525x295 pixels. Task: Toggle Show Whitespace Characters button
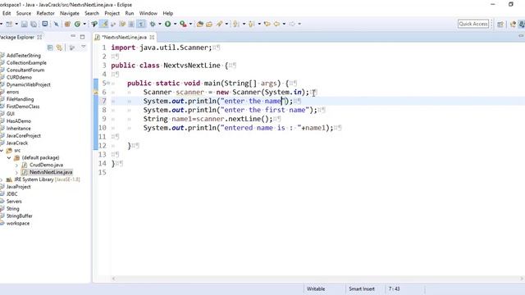(x=141, y=24)
